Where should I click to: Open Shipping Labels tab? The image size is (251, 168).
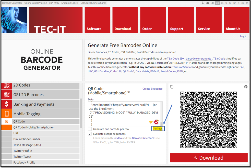tap(70, 3)
